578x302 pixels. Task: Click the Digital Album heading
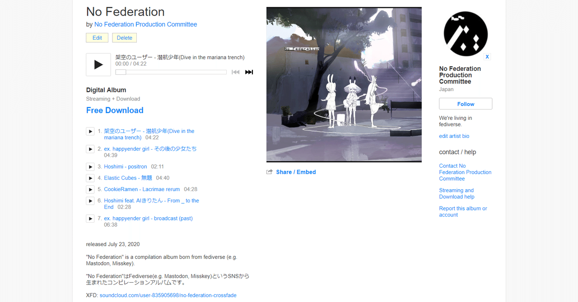pos(106,90)
